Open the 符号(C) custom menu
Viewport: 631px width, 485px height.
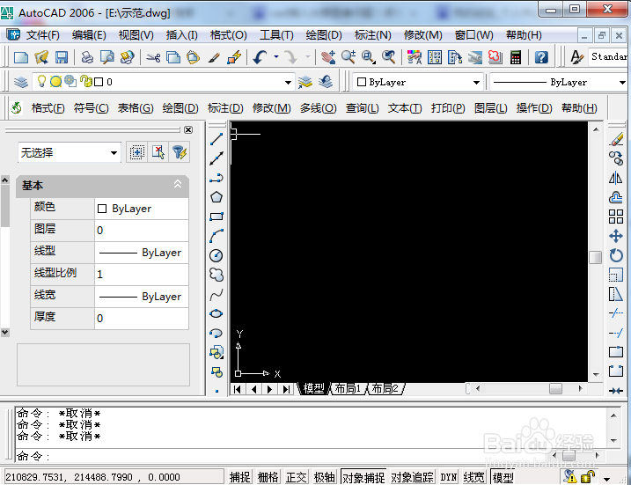click(92, 108)
